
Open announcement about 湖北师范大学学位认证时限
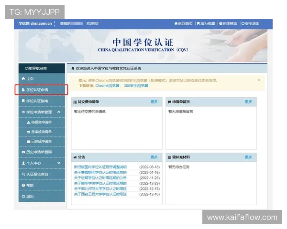coord(100,189)
